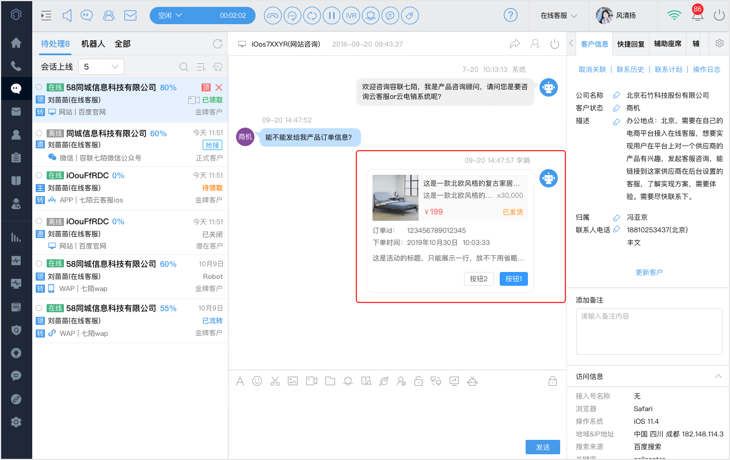
Task: Click the robot assistant icon in editor toolbar
Action: (473, 381)
